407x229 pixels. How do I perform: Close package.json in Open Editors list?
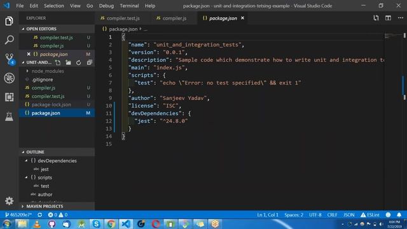tap(29, 54)
